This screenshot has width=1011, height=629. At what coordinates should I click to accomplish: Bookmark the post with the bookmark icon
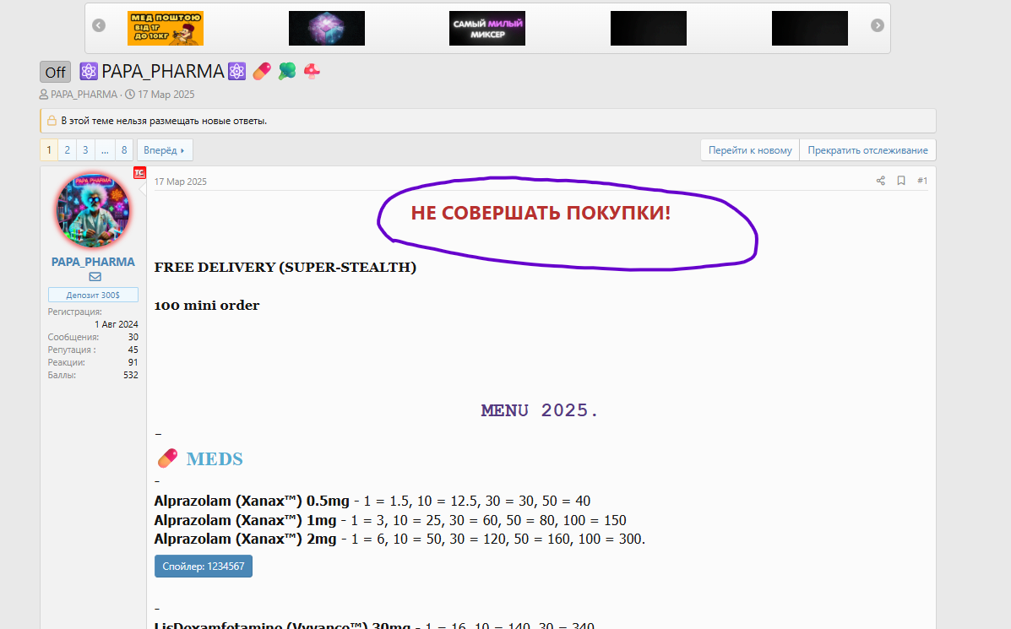(901, 181)
